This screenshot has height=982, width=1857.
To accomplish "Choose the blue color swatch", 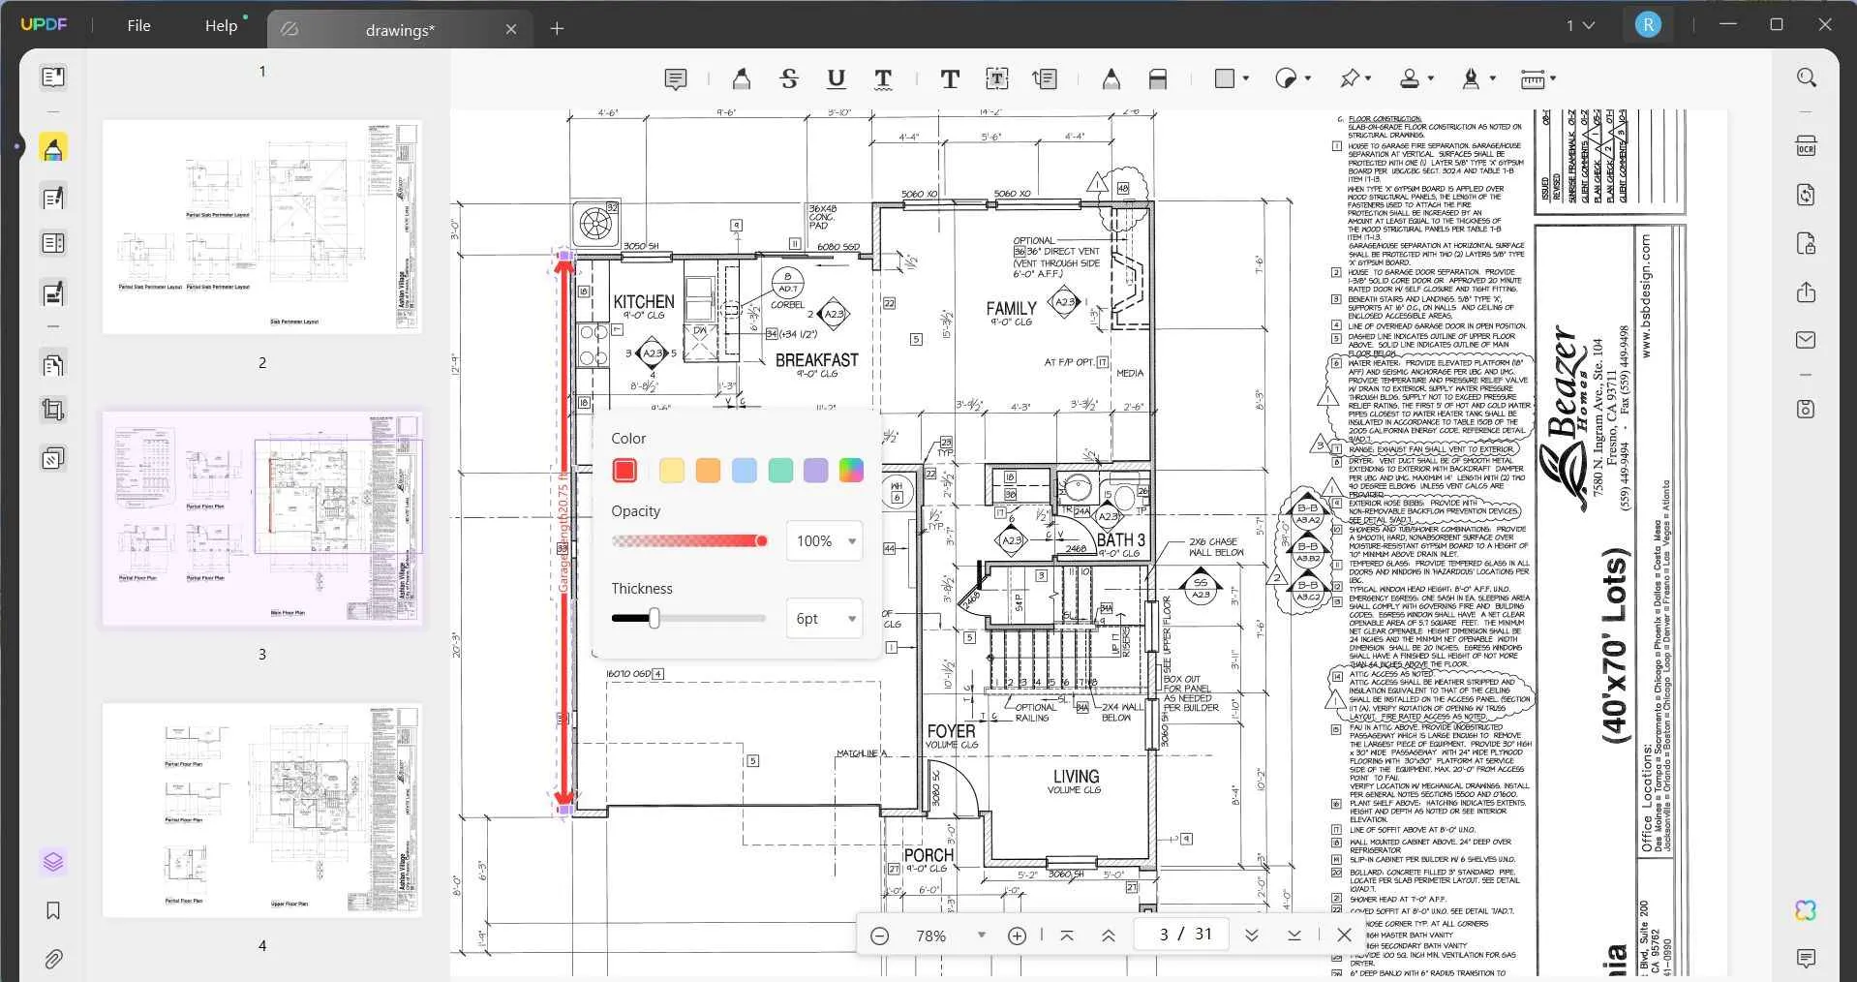I will [x=744, y=471].
